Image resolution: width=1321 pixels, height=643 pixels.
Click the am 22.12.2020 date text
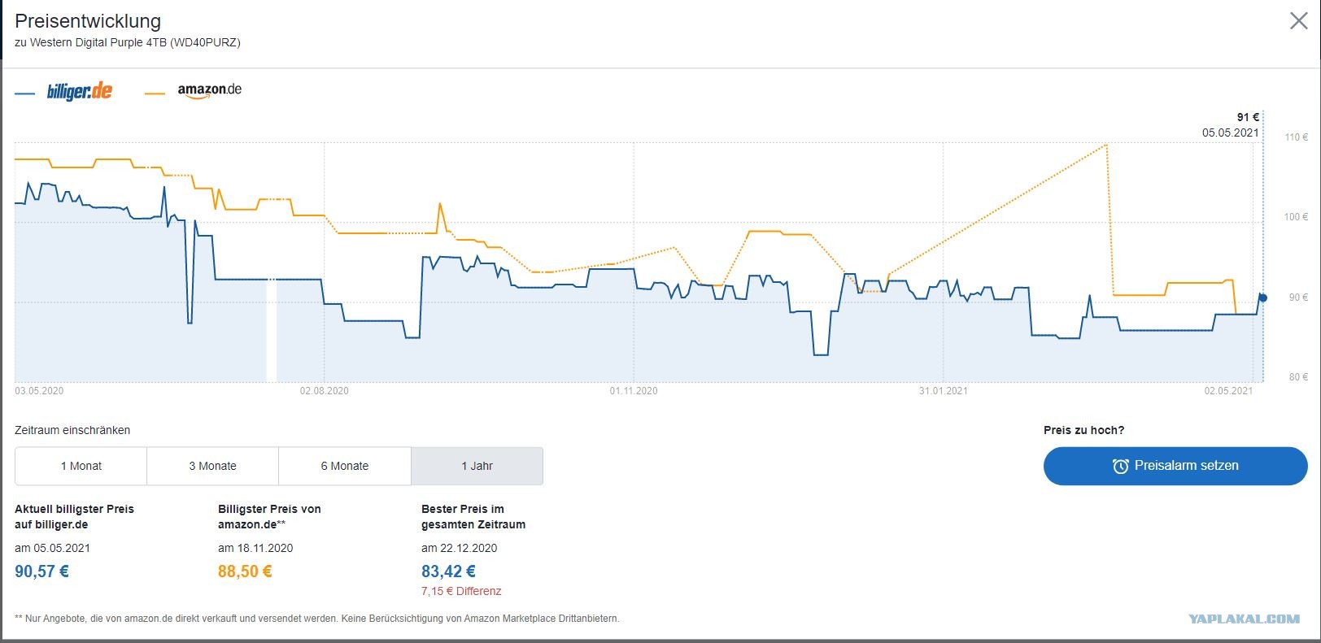pos(459,548)
